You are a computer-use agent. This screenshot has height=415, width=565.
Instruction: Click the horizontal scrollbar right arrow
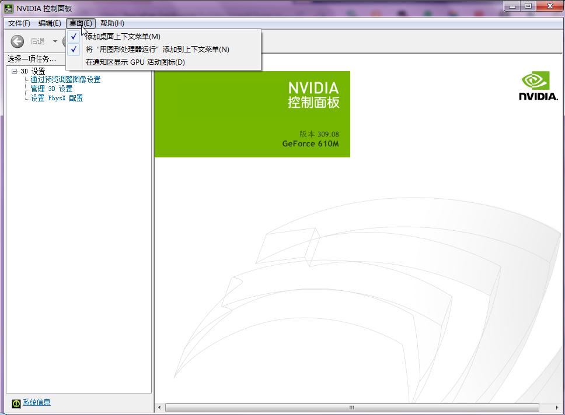click(556, 408)
